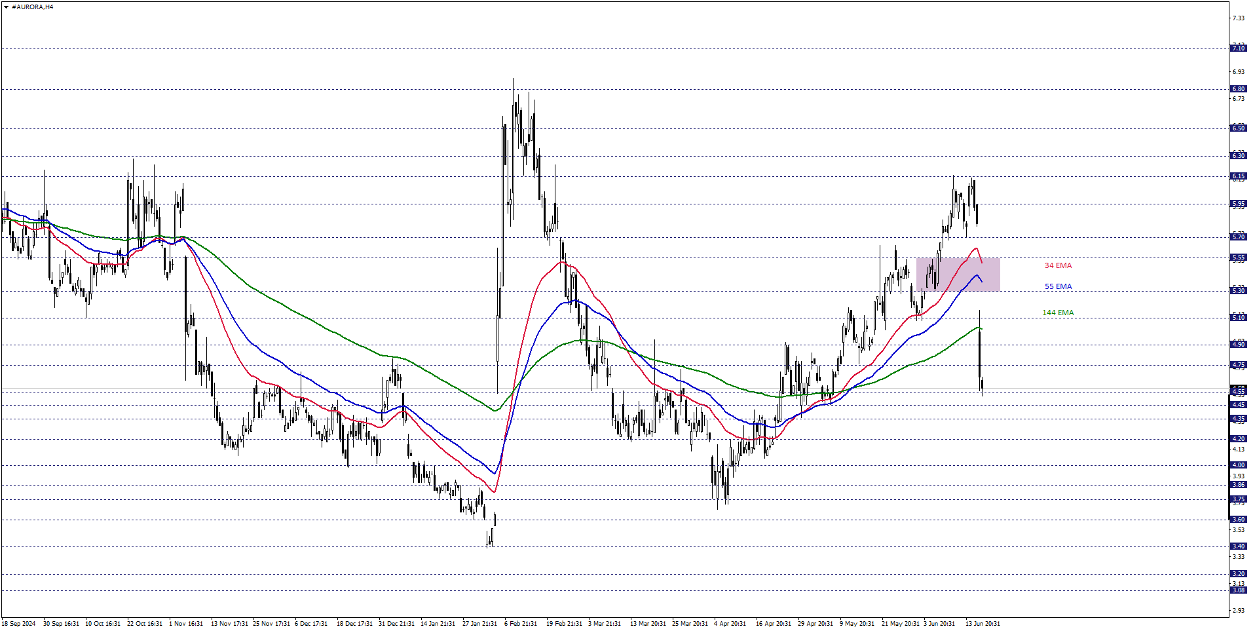Click the 3.20 price level label
Image resolution: width=1255 pixels, height=631 pixels.
point(1238,574)
